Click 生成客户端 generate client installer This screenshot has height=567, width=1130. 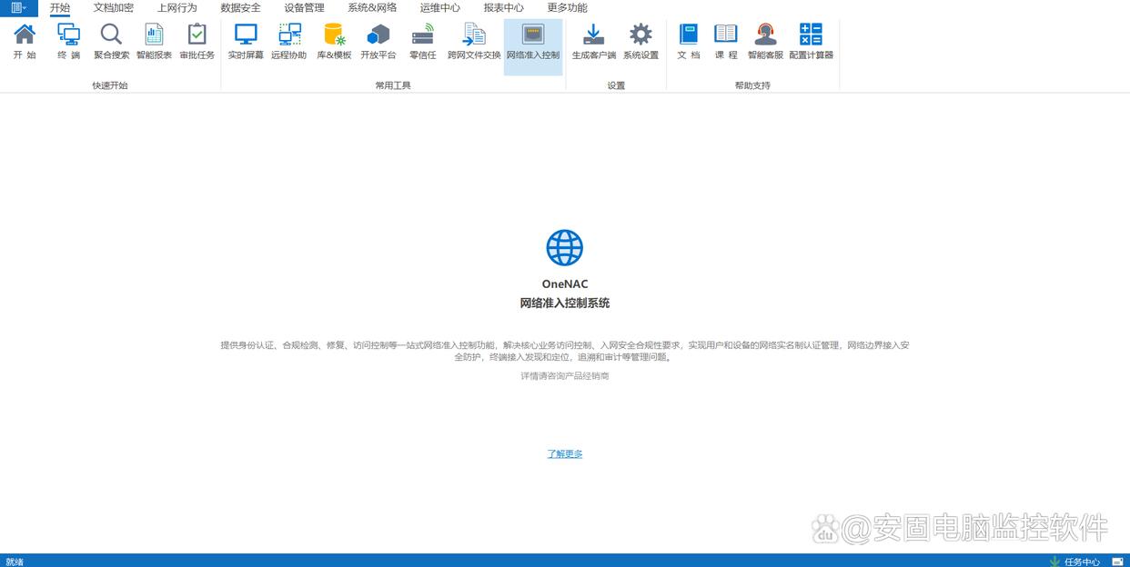click(594, 42)
